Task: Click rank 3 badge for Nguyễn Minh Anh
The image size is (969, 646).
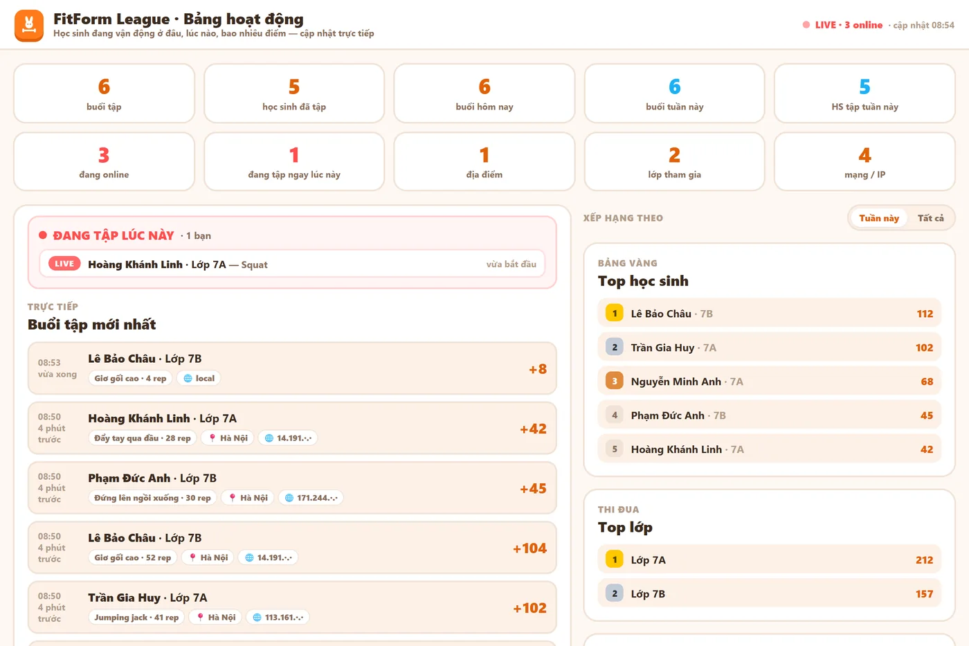Action: 615,382
